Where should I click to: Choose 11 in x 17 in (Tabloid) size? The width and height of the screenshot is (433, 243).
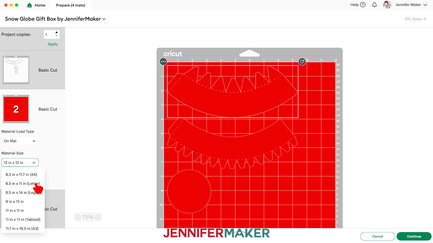(x=23, y=219)
